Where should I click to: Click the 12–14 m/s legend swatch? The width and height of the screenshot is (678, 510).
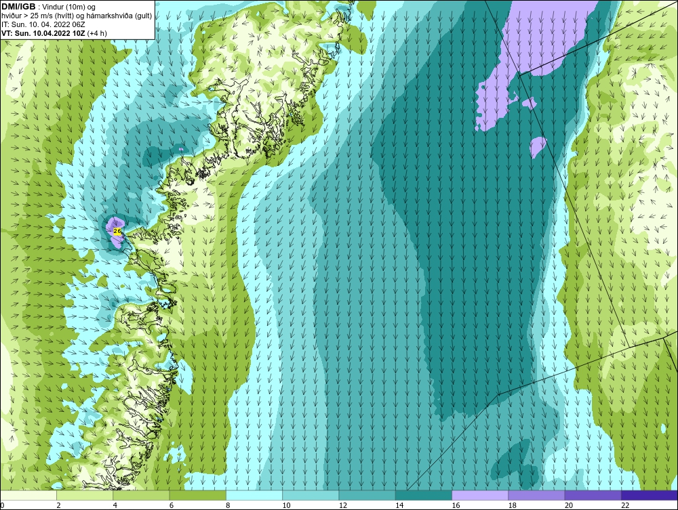(x=367, y=495)
